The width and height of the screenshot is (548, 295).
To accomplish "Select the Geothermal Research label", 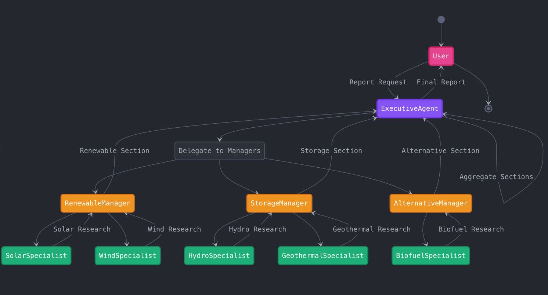I will pos(371,229).
